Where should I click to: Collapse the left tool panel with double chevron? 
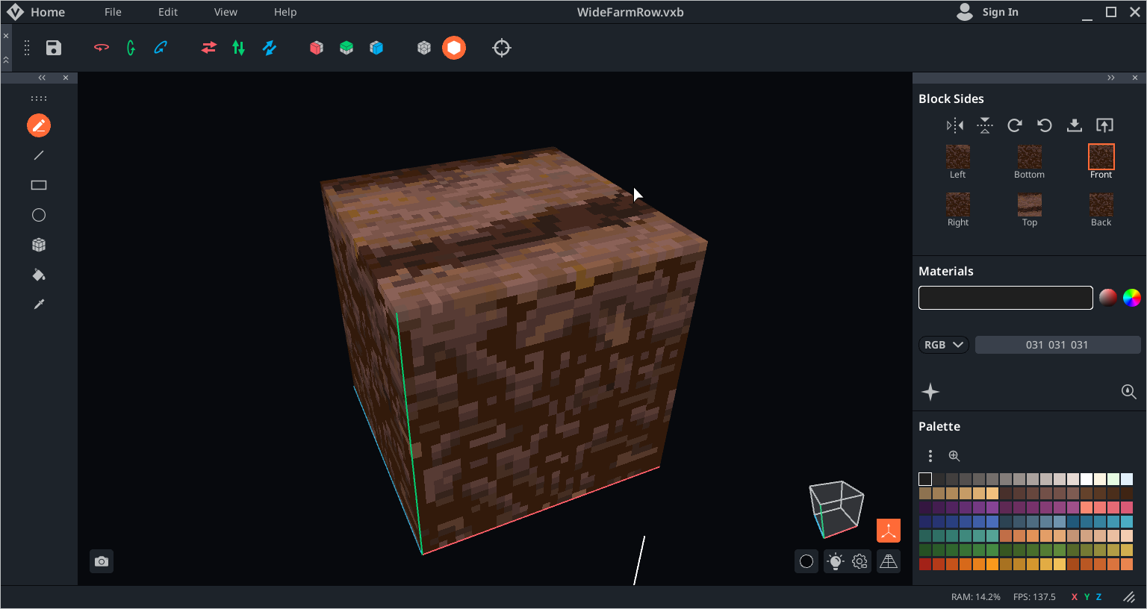(x=42, y=78)
